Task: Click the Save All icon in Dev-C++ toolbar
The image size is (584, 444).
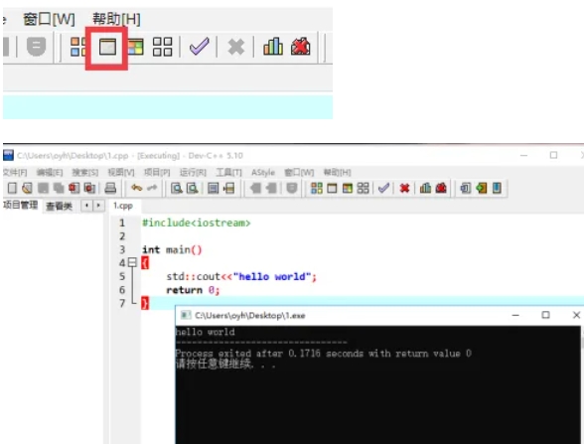Action: point(59,188)
